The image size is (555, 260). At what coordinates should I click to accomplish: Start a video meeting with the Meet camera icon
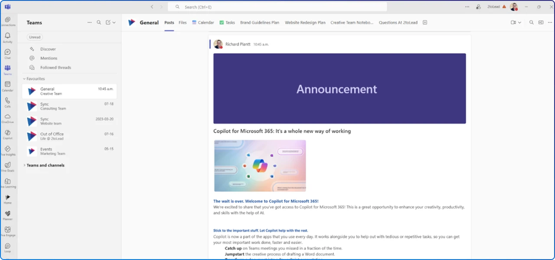point(513,22)
